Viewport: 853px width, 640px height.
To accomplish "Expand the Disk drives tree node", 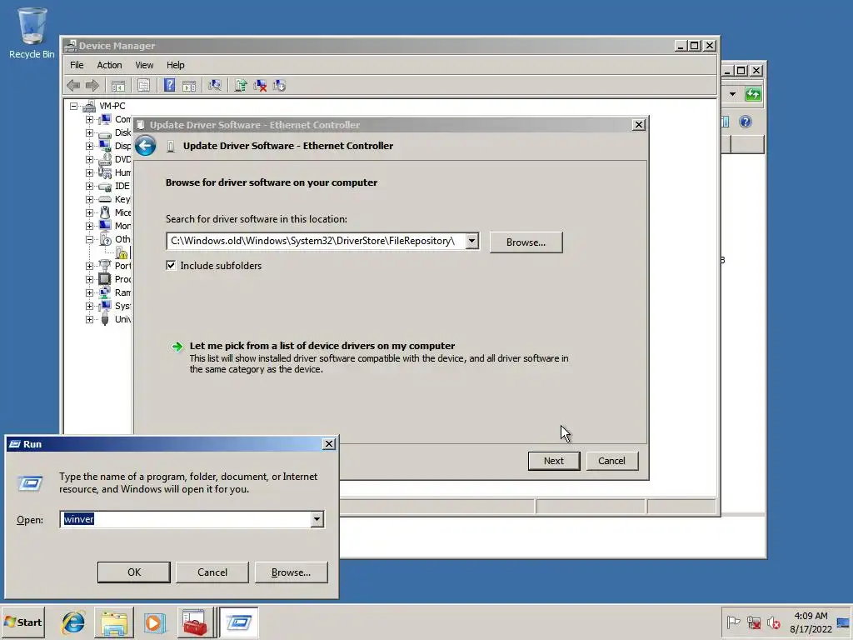I will 89,132.
